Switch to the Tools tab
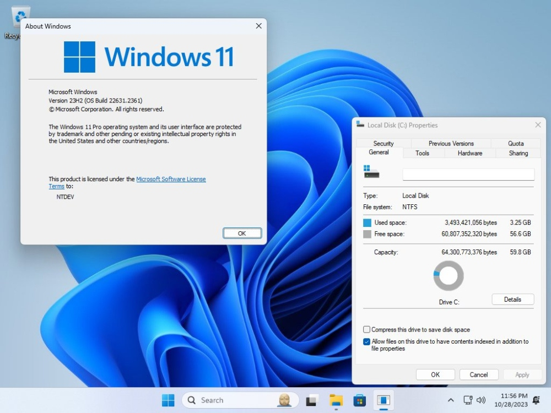The image size is (551, 413). [423, 153]
